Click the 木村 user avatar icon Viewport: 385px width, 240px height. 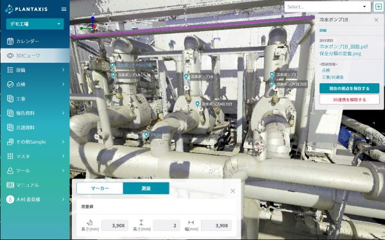click(10, 199)
